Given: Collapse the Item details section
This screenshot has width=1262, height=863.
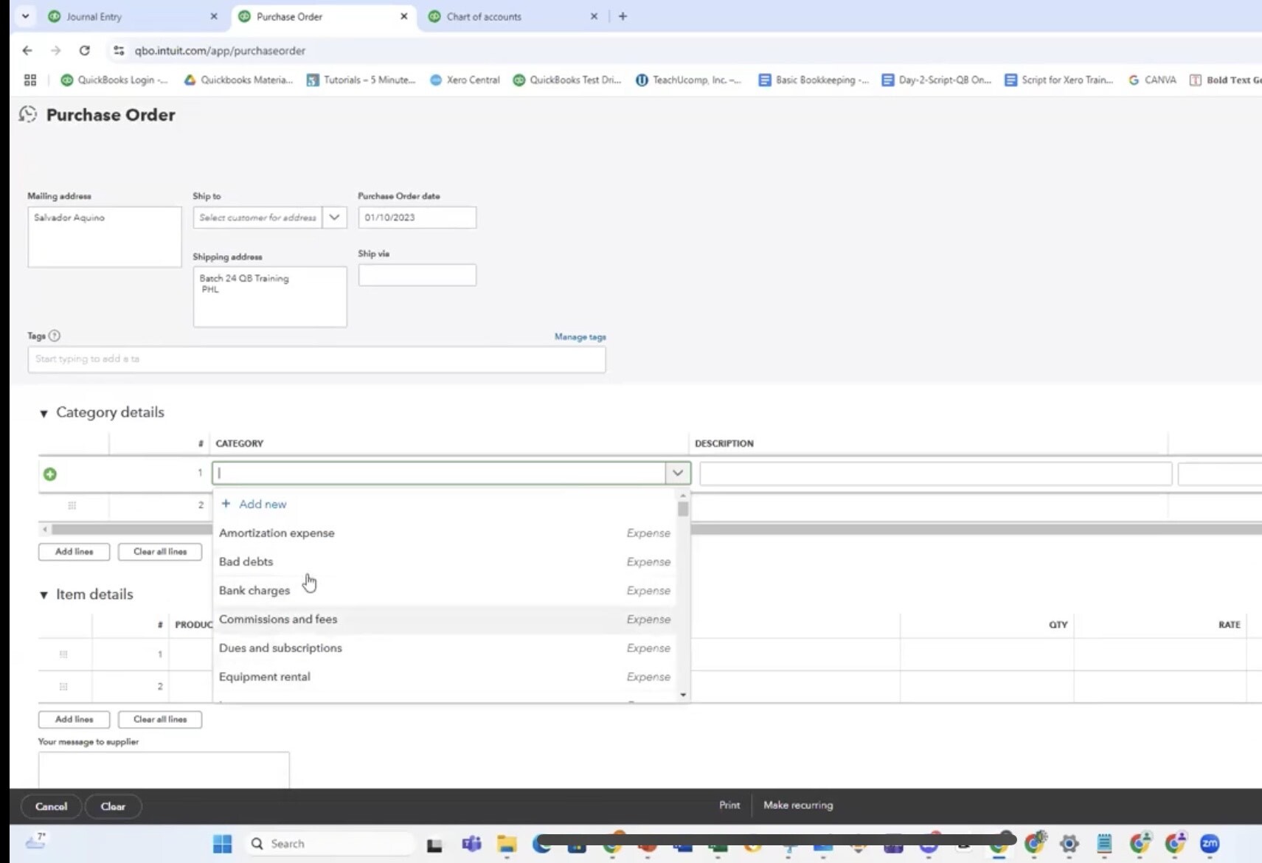Looking at the screenshot, I should click(44, 595).
